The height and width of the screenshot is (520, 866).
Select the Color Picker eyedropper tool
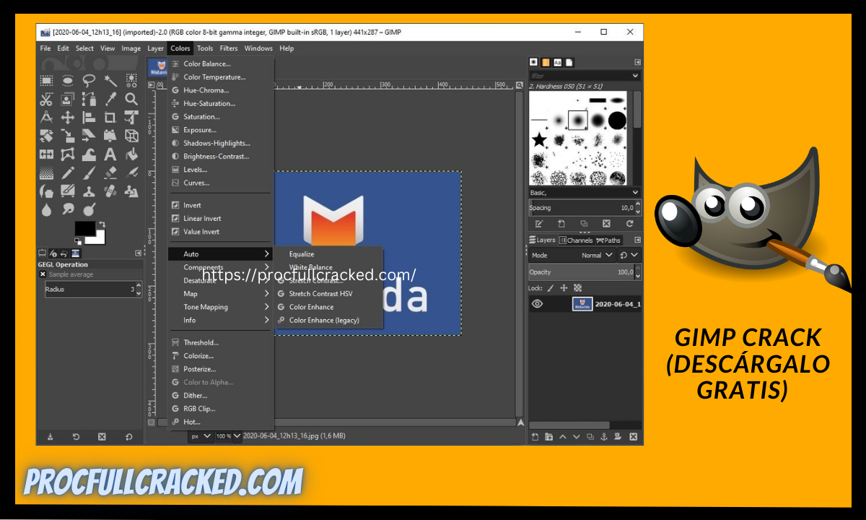tap(110, 99)
